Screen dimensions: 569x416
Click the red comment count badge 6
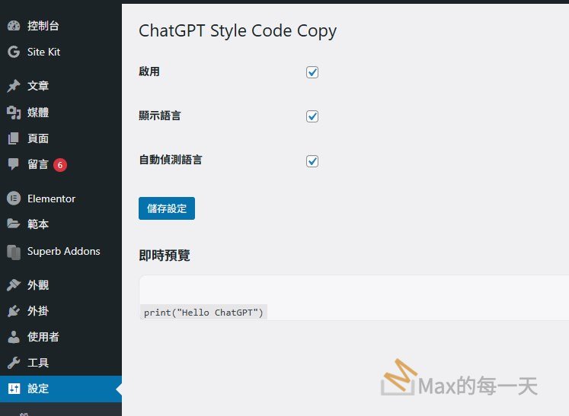[x=60, y=164]
